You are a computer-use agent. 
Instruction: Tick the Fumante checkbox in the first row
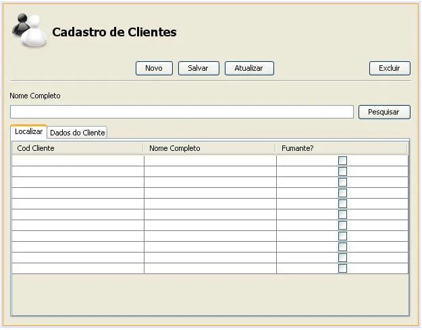tap(342, 161)
